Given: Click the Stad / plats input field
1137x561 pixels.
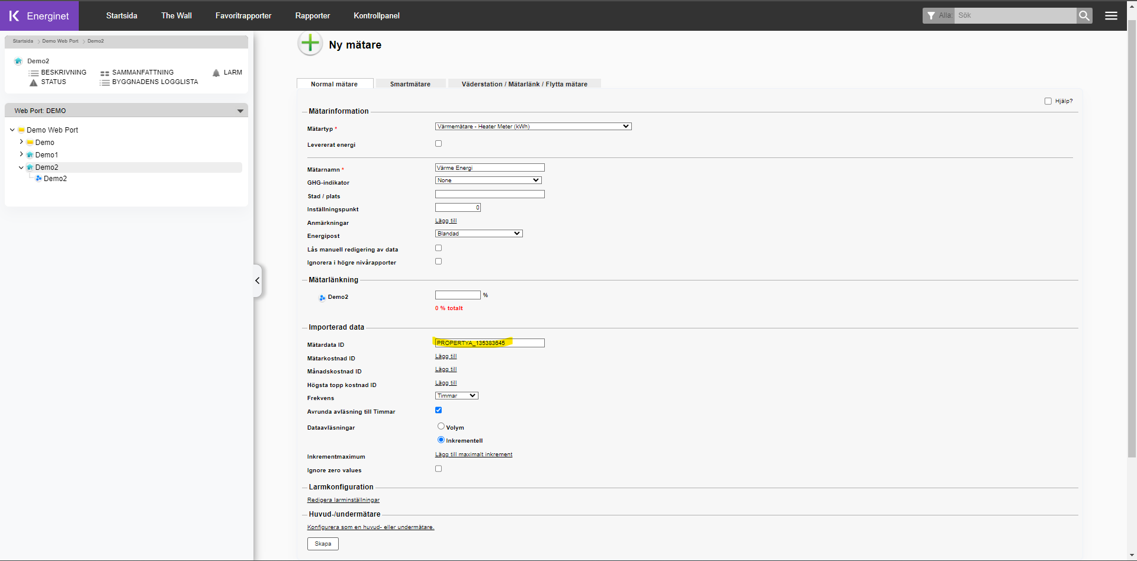Looking at the screenshot, I should 490,194.
